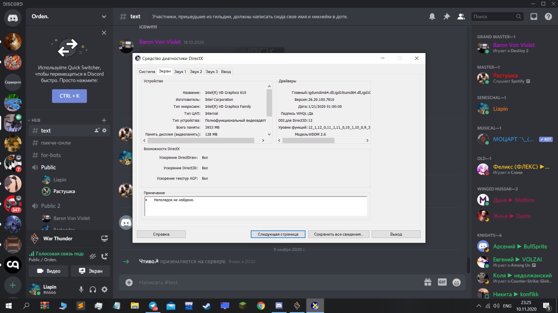Viewport: 558px width, 313px height.
Task: Open Windows Start menu
Action: point(8,306)
